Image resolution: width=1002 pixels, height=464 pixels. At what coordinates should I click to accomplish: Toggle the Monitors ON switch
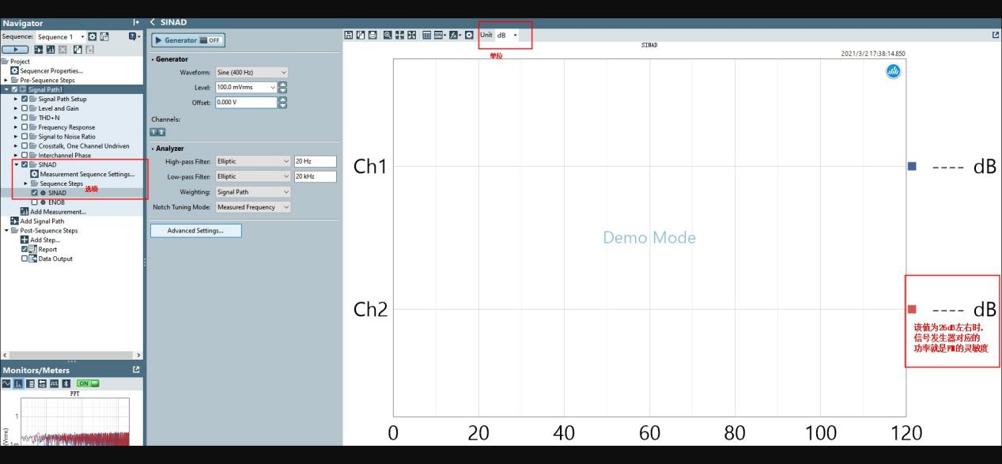(87, 383)
